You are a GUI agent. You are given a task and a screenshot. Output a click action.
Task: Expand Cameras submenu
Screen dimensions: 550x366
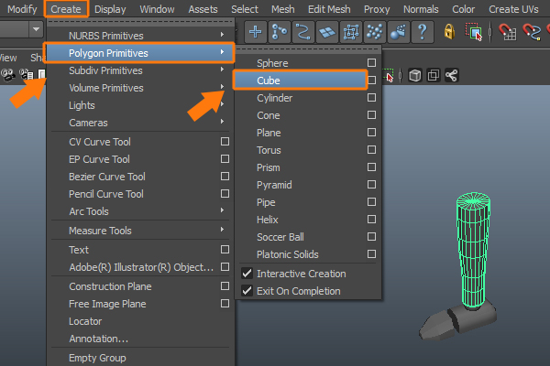click(223, 122)
